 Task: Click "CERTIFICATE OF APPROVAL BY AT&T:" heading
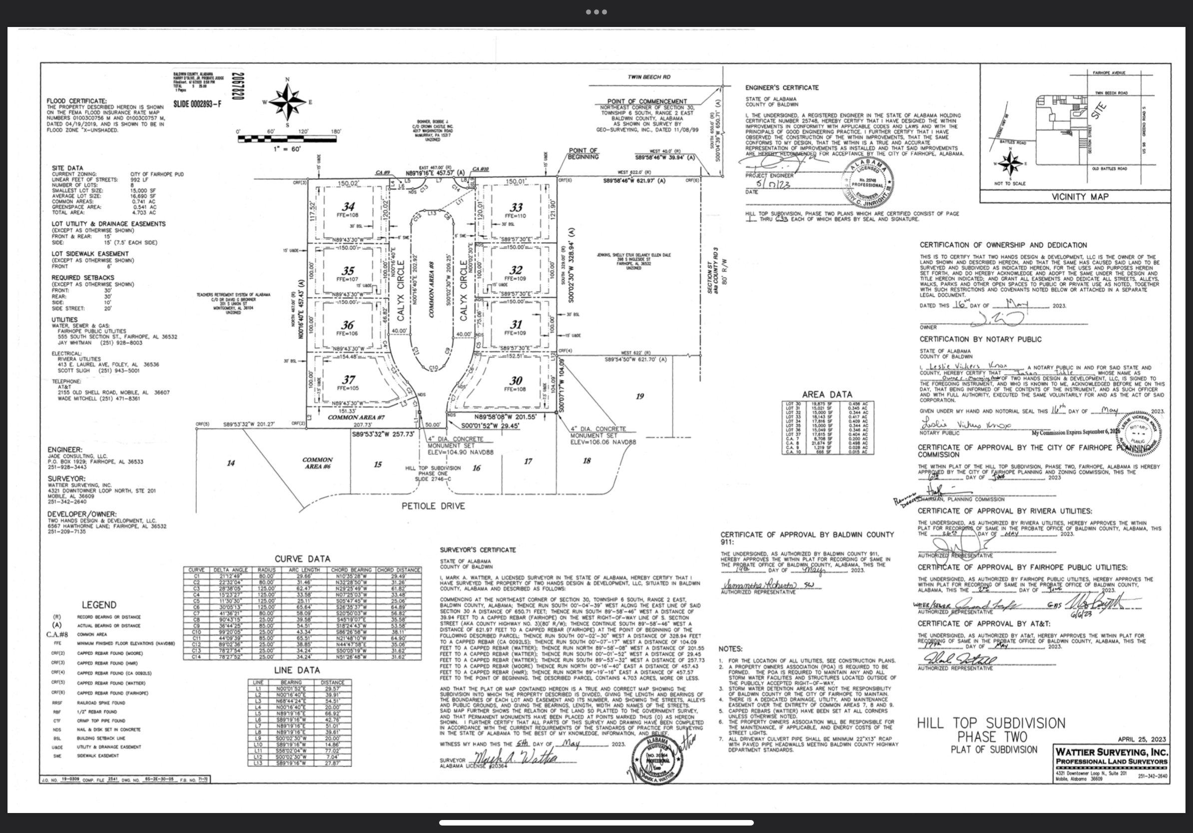click(984, 624)
